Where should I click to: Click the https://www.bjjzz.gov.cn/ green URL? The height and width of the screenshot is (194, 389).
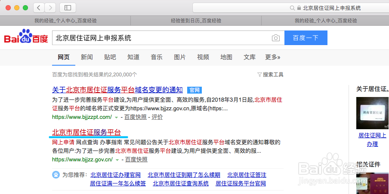[x=82, y=160]
